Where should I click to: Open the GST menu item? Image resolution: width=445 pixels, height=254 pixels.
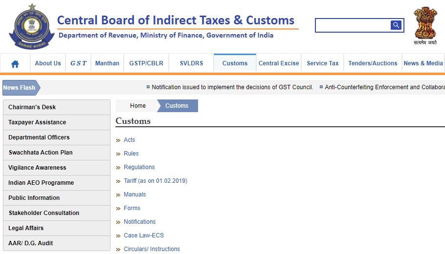click(78, 63)
